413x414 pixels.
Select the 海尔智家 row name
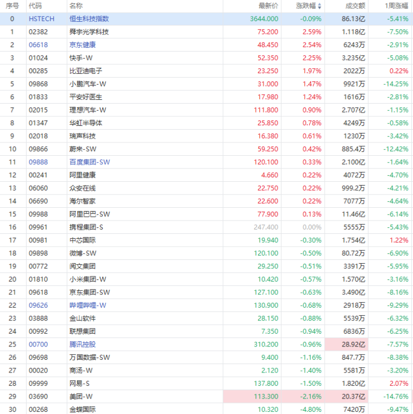(x=82, y=201)
